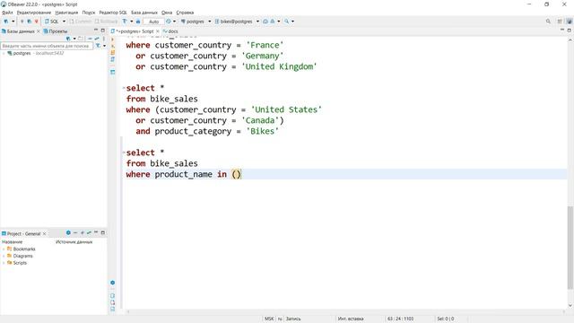The image size is (574, 323).
Task: Click the execute SQL statement icon
Action: click(113, 39)
